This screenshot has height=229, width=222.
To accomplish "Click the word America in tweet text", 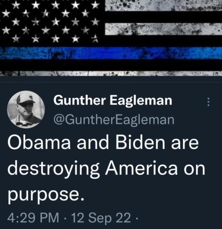I will 141,168.
